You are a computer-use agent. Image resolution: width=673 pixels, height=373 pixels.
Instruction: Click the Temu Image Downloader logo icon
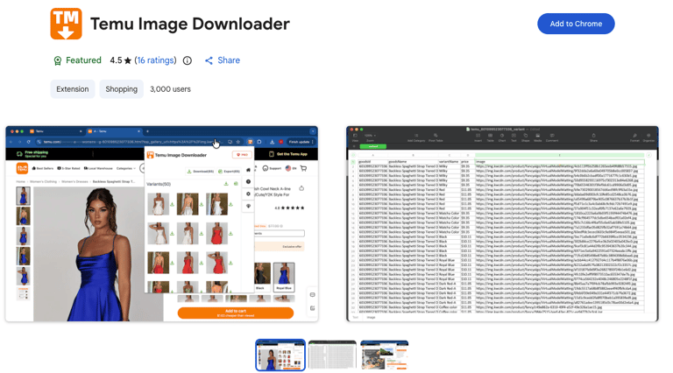(x=66, y=24)
